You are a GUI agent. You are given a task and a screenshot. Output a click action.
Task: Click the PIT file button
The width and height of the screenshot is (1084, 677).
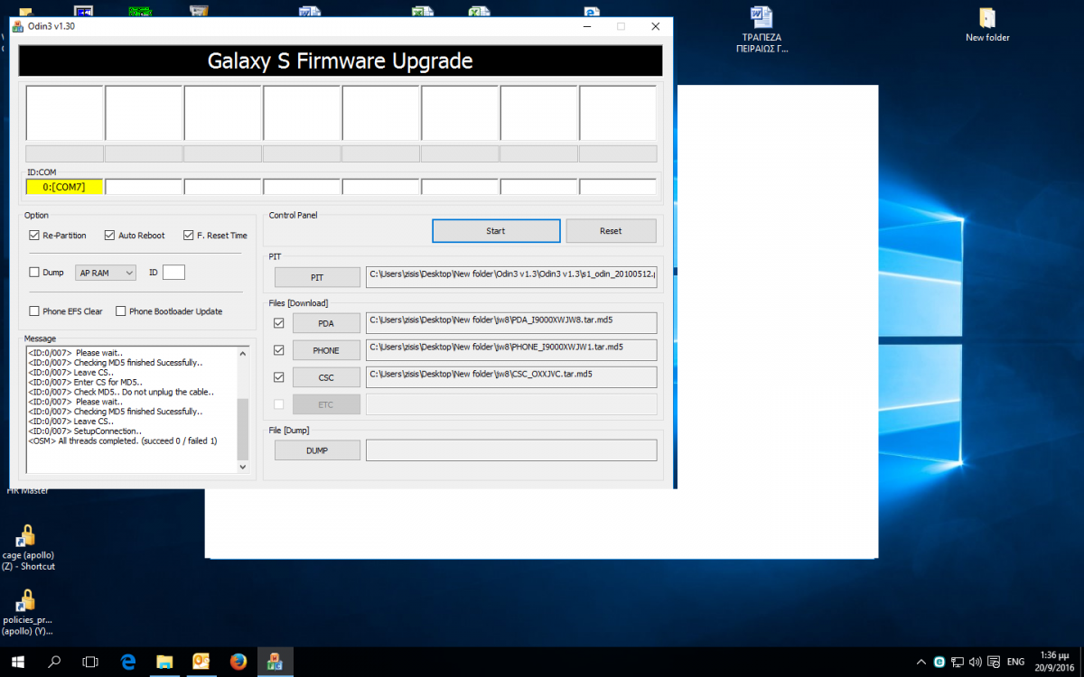click(317, 277)
